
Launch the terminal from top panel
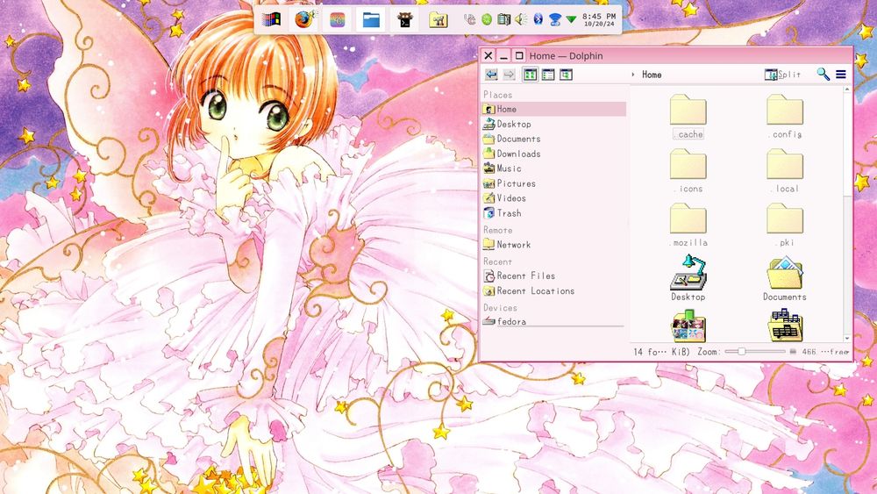click(404, 20)
